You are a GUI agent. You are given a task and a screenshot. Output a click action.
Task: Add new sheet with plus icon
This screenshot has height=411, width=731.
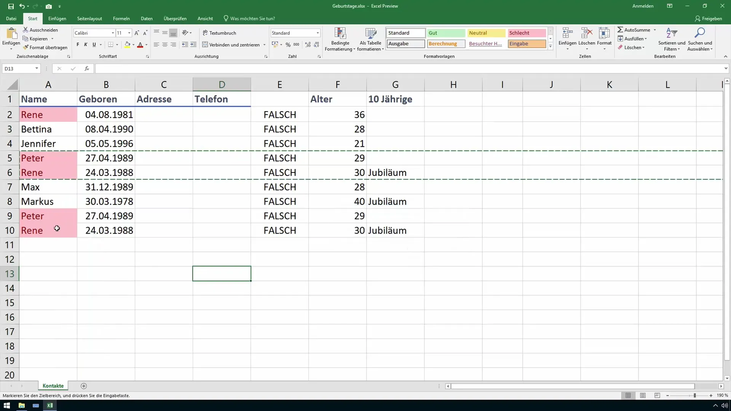[x=84, y=386]
